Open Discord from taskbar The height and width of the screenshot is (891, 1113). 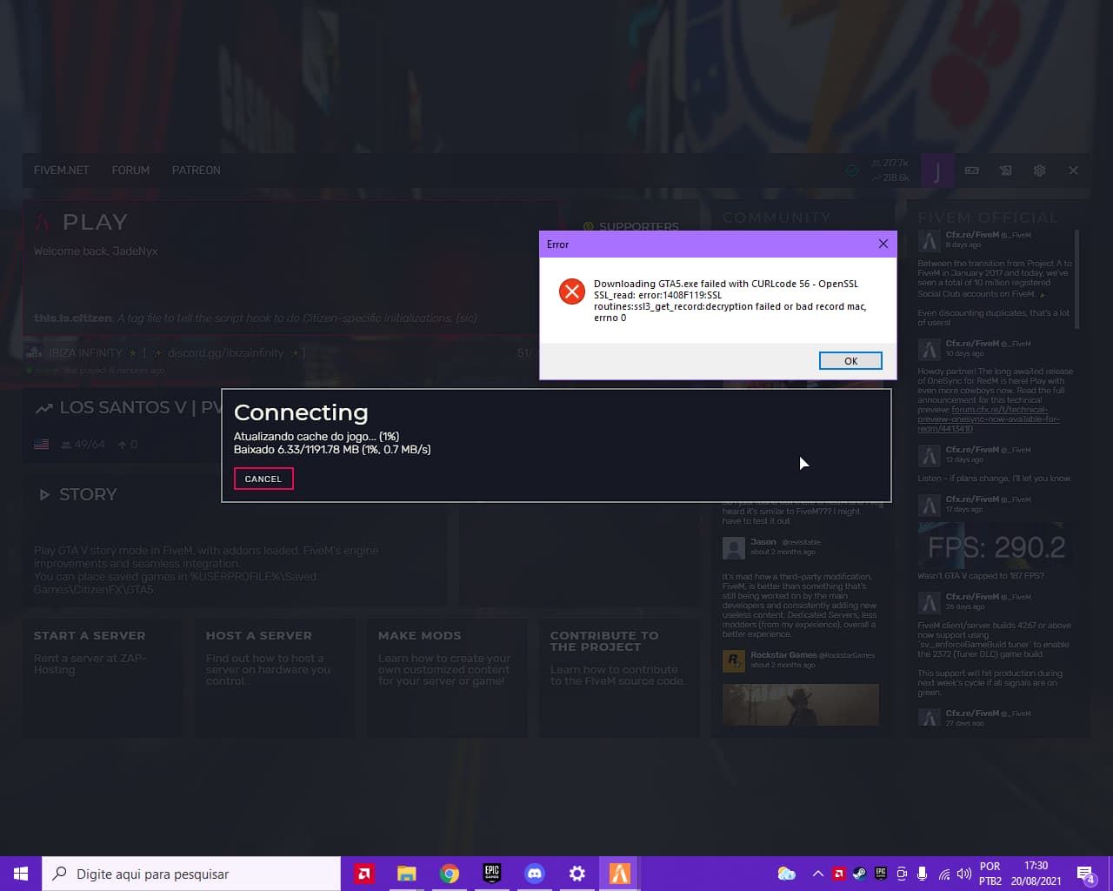point(535,874)
